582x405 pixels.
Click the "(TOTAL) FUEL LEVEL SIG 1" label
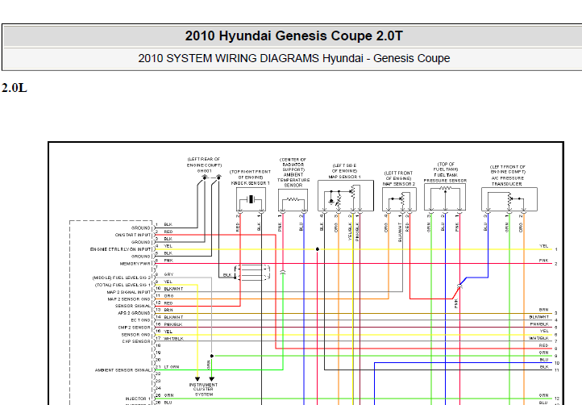point(123,285)
